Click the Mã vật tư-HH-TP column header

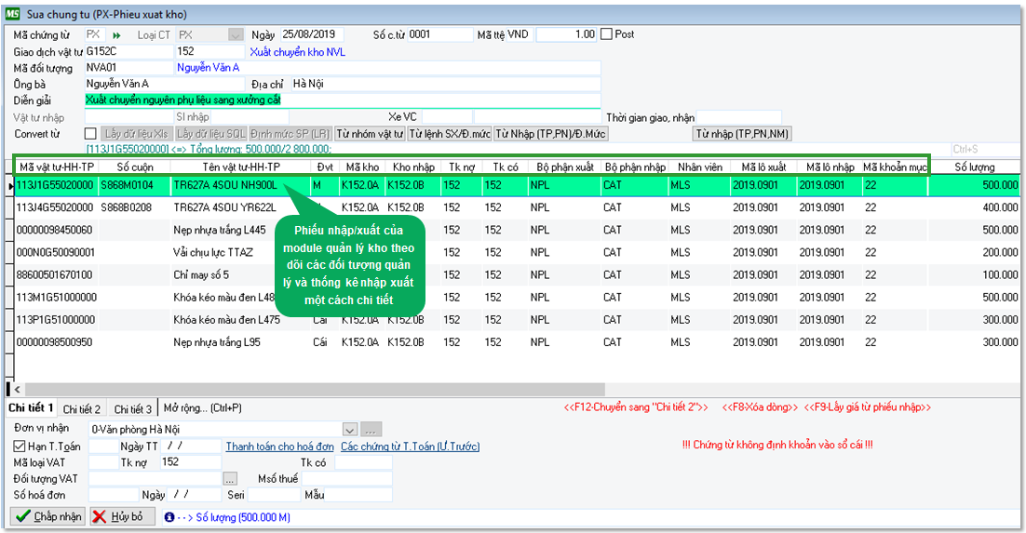click(57, 167)
